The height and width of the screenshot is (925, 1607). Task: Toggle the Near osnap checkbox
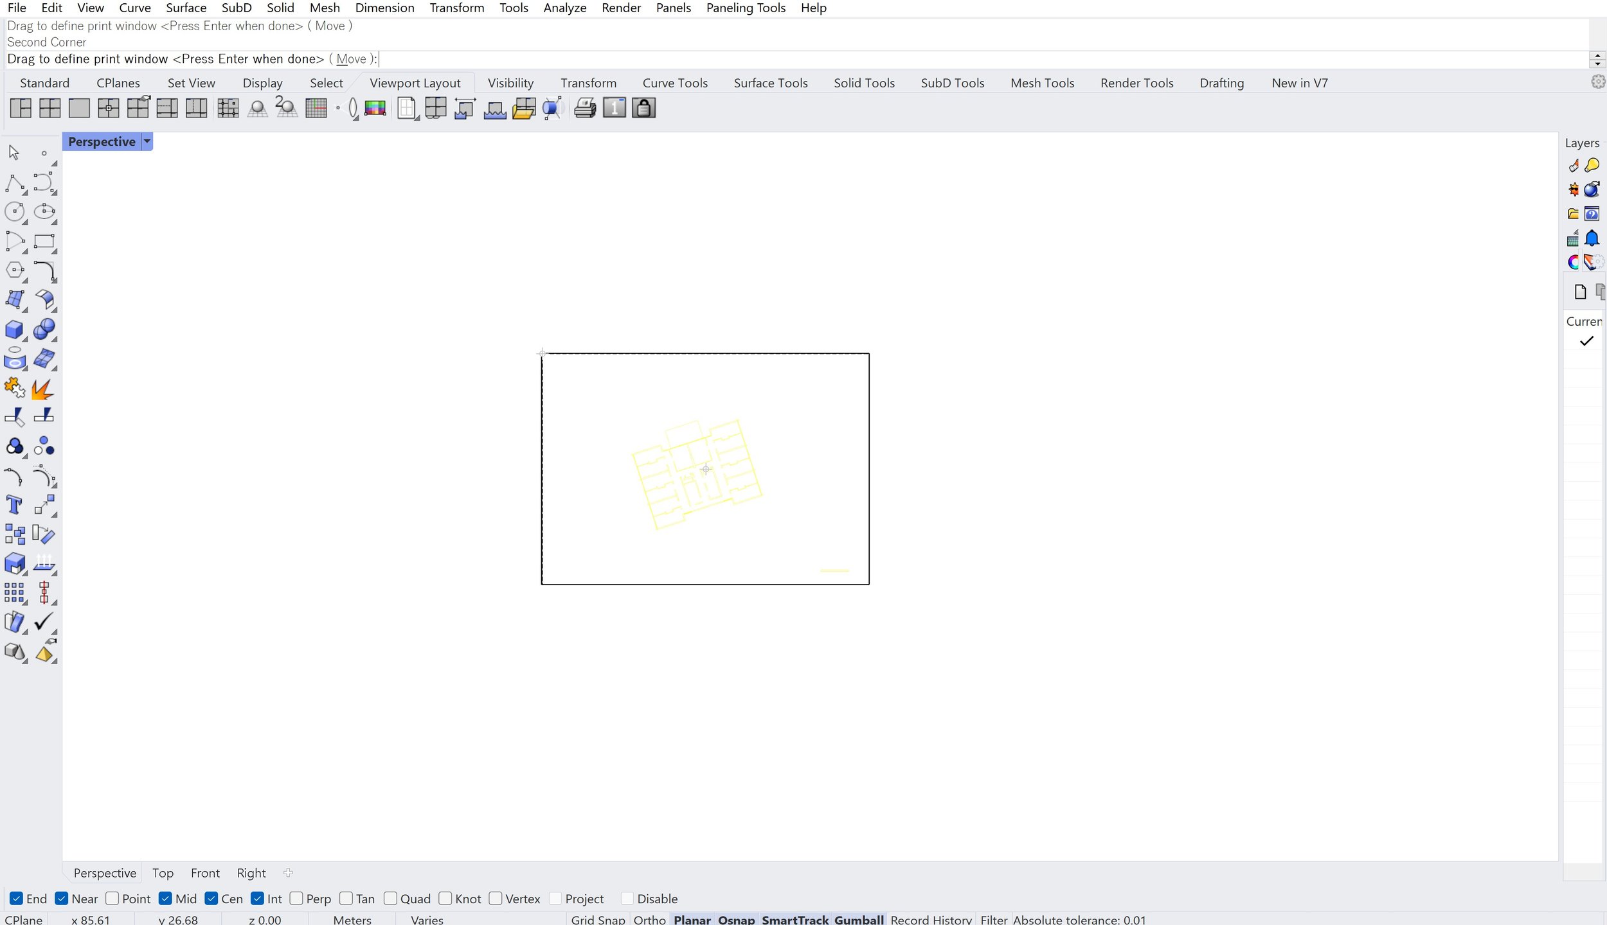62,899
